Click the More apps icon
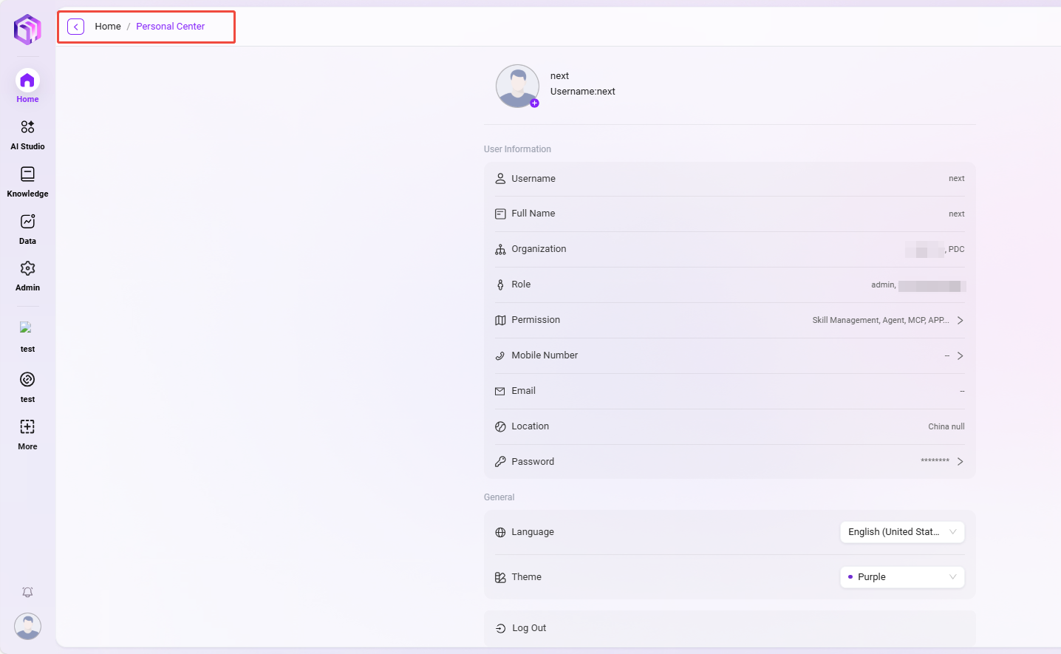 coord(27,427)
